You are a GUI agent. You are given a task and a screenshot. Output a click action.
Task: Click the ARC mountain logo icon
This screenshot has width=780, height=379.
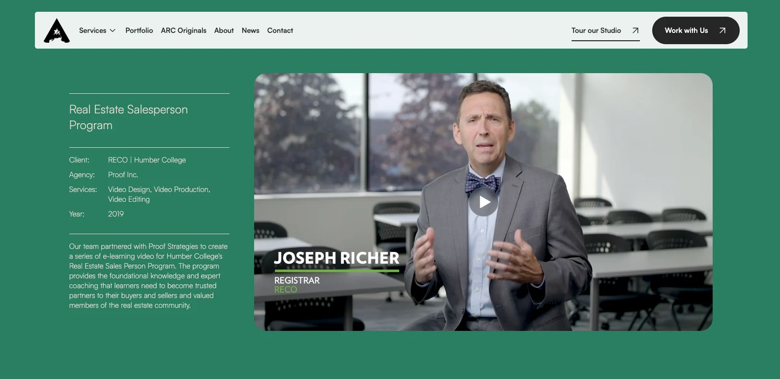pyautogui.click(x=57, y=30)
